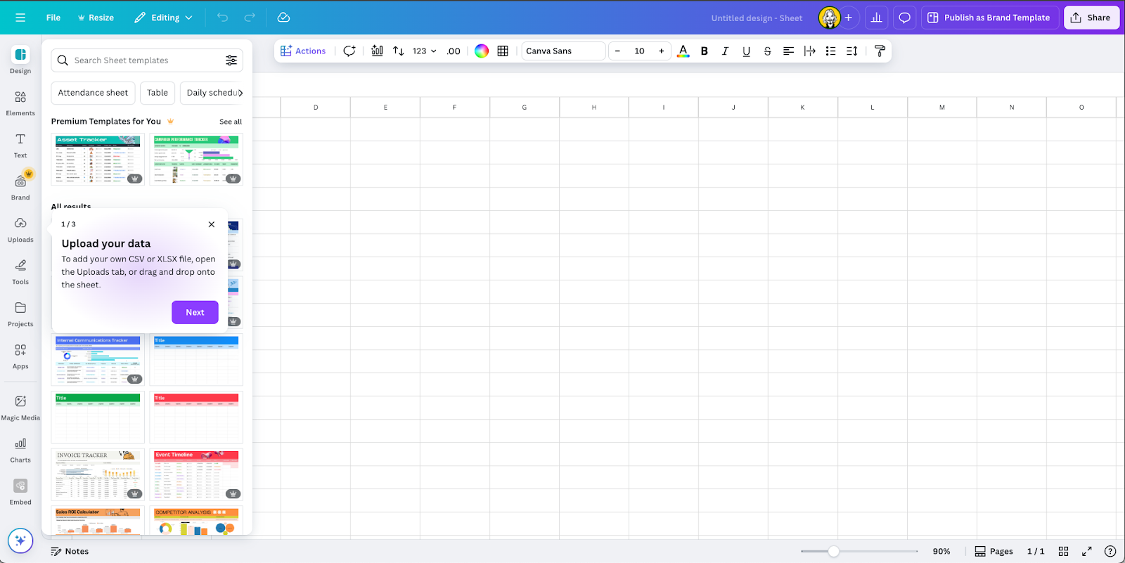Viewport: 1125px width, 563px height.
Task: Open the Apps tab in sidebar
Action: point(20,356)
